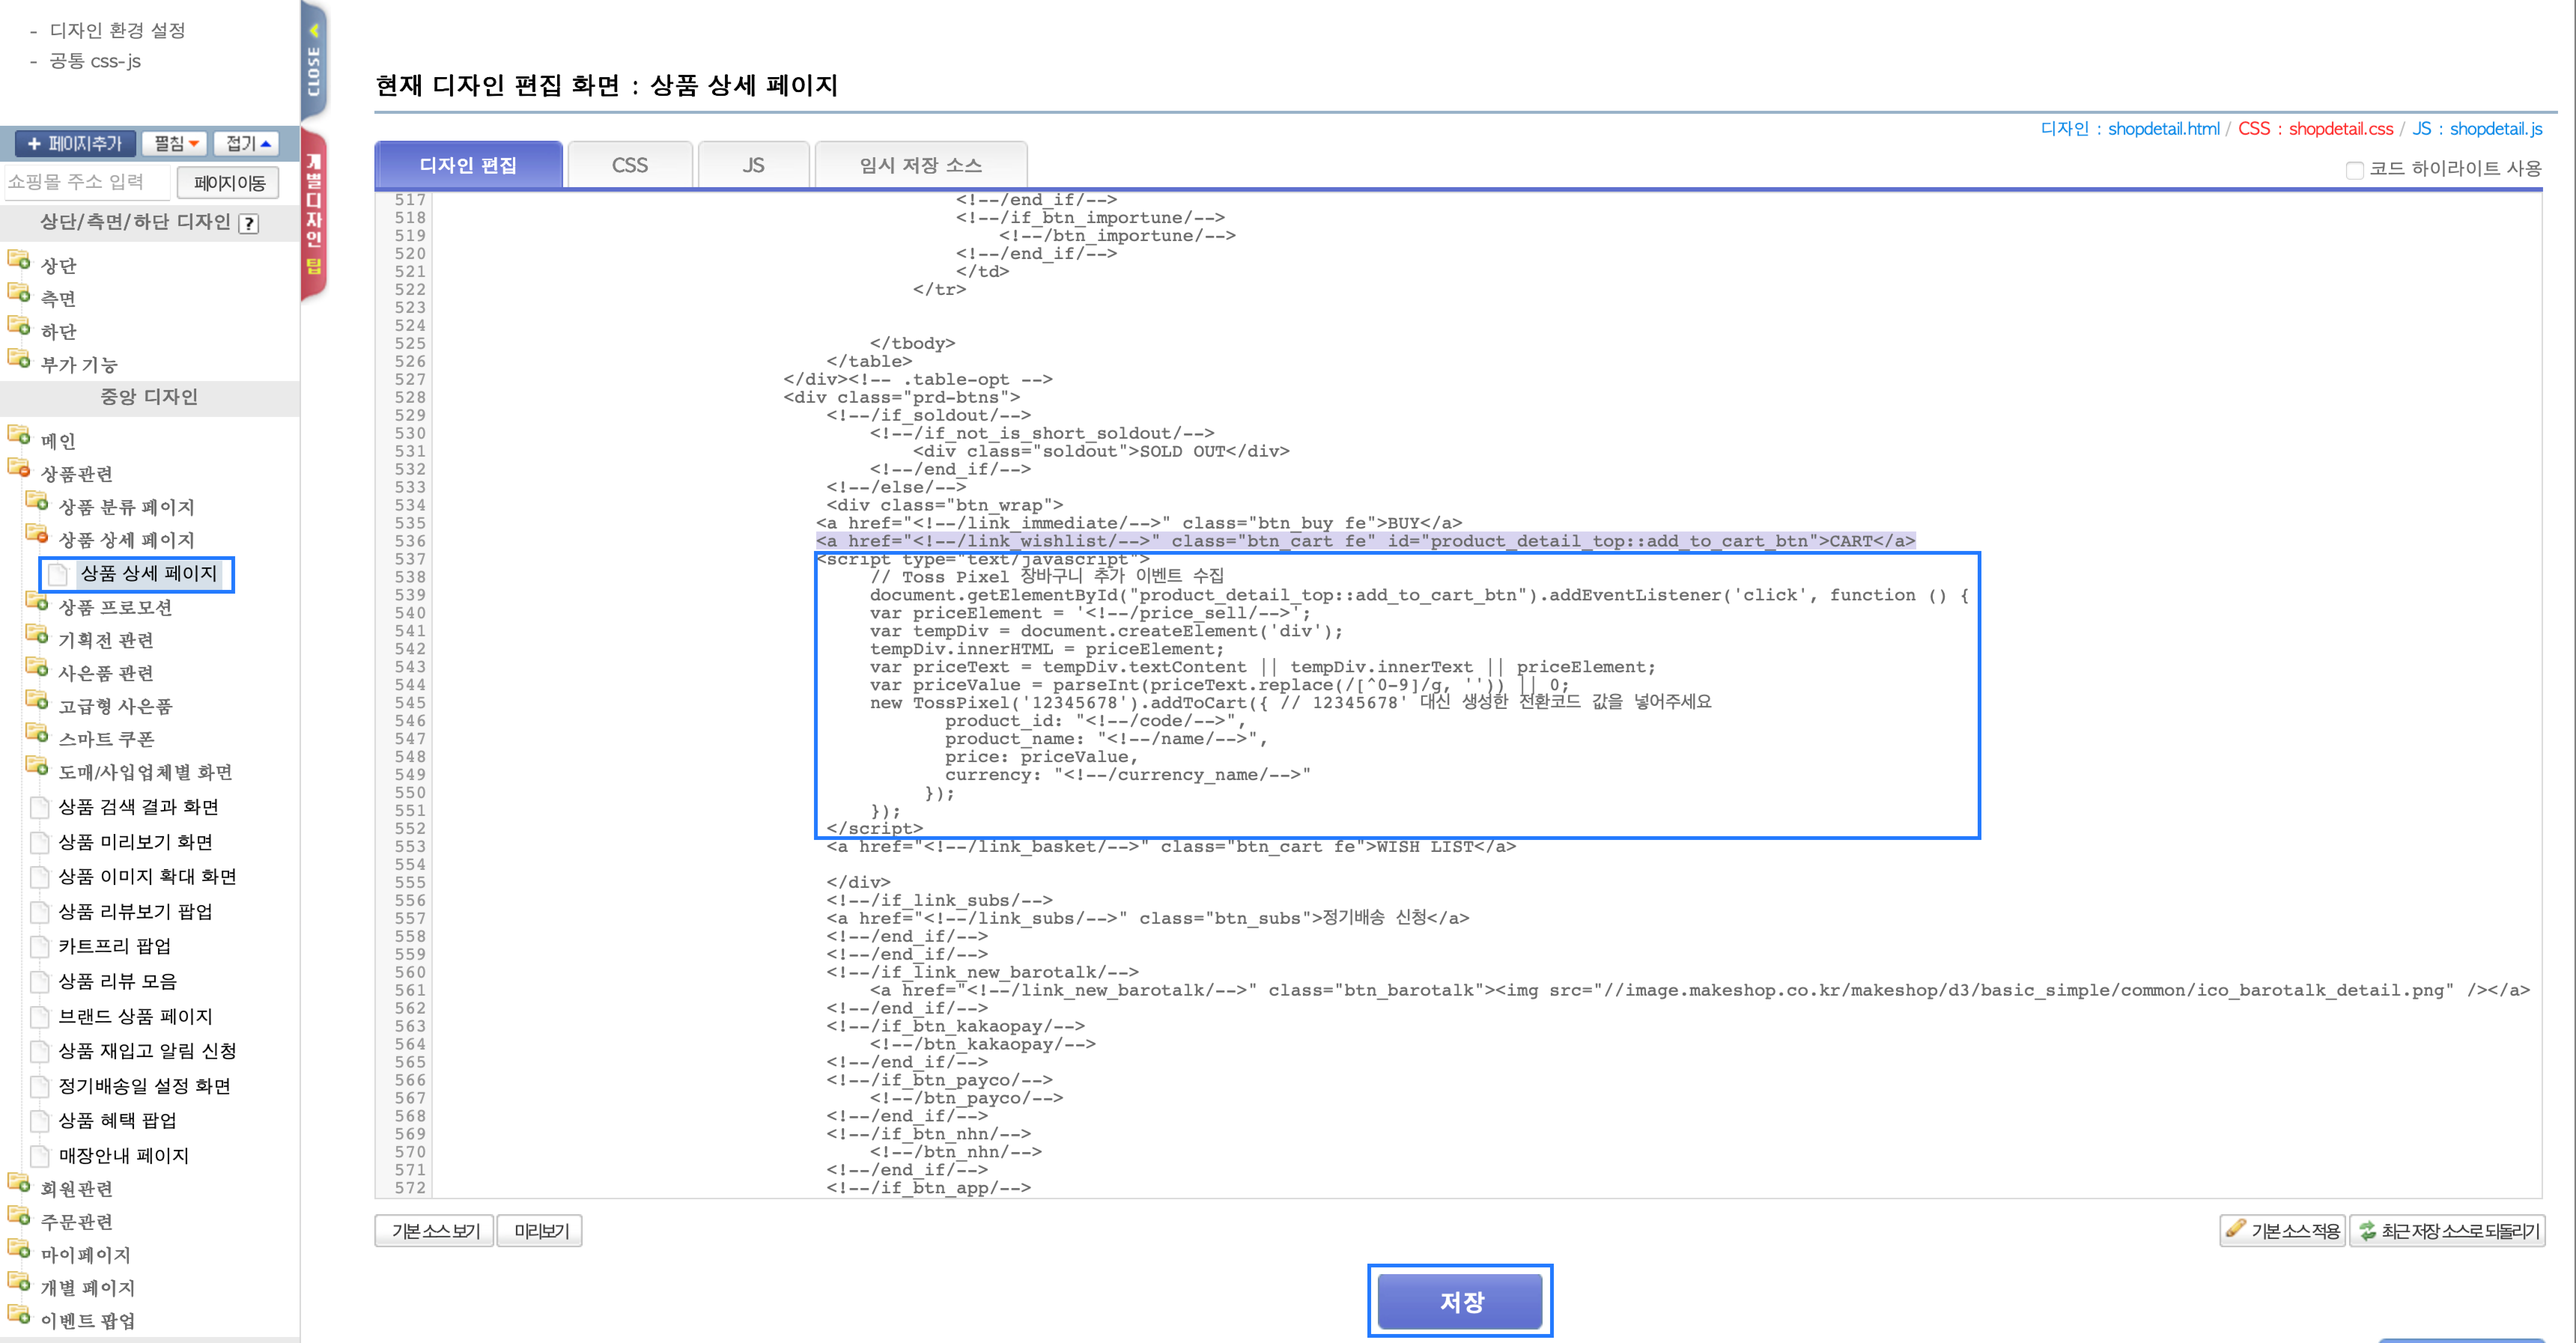2576x1343 pixels.
Task: Collapse the sidebar with CLOSE handle
Action: pos(314,60)
